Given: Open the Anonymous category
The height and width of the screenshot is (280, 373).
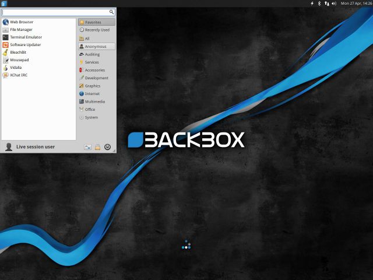Looking at the screenshot, I should pos(97,47).
